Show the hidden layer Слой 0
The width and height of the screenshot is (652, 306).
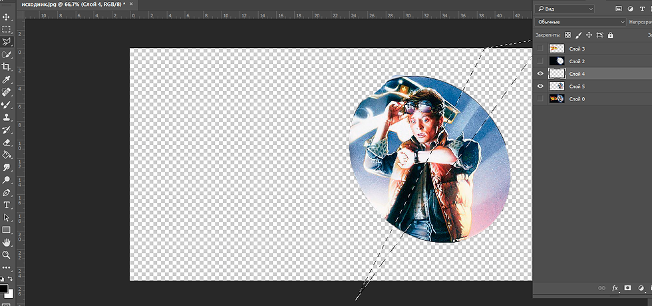point(540,98)
